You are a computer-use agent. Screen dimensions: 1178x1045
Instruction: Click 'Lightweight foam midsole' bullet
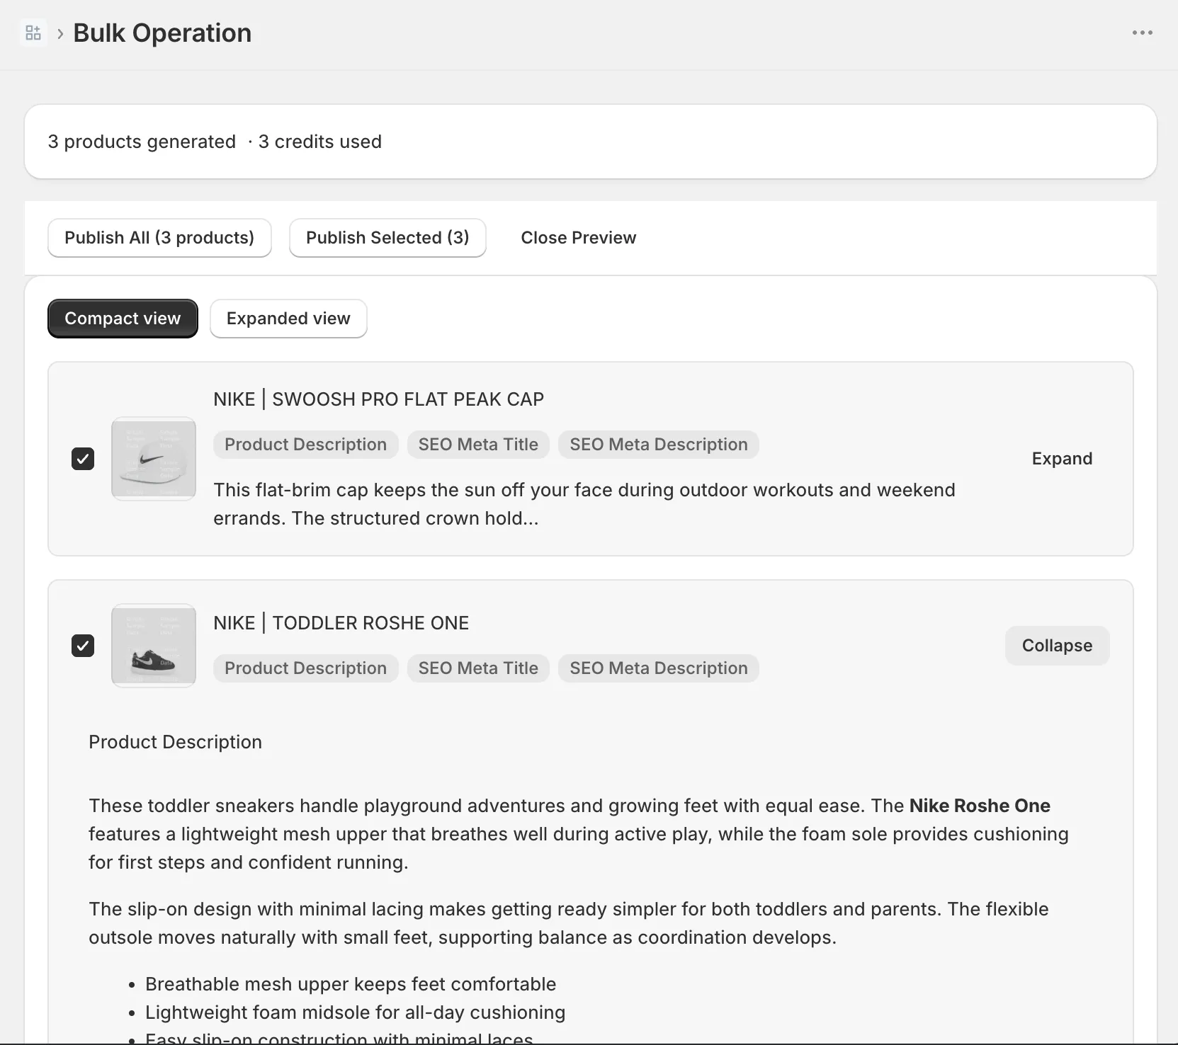click(x=355, y=1012)
